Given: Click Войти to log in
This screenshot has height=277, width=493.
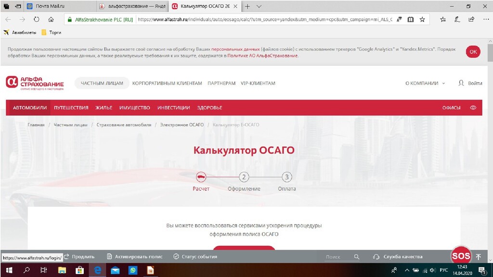Looking at the screenshot, I should point(470,83).
